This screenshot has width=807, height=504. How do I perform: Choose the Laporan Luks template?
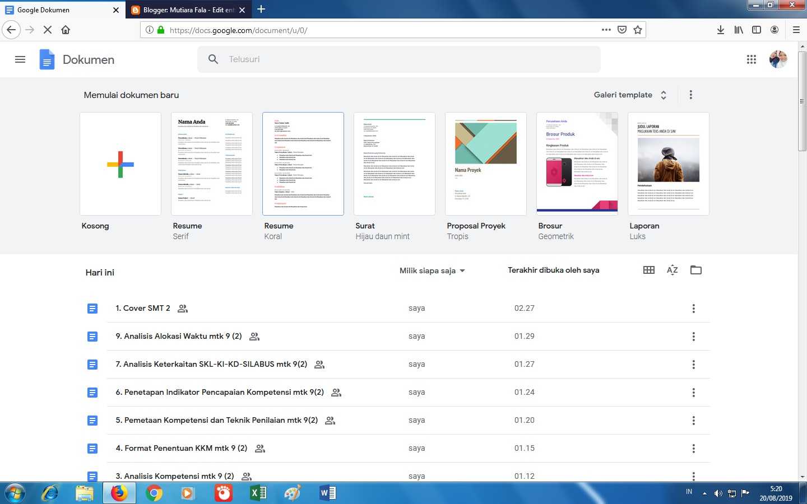pyautogui.click(x=669, y=164)
